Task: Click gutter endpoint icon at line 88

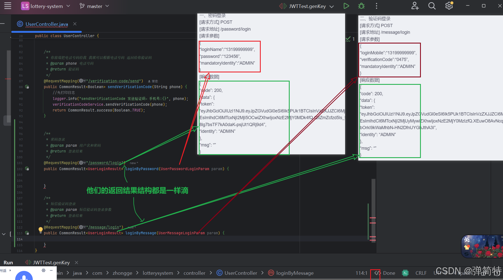Action: [x=27, y=87]
